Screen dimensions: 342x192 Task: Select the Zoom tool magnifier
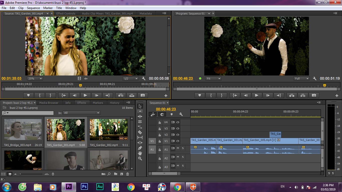point(140,158)
